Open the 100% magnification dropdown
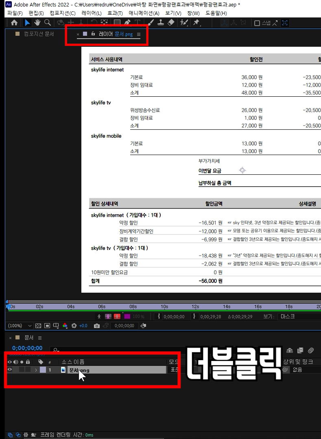This screenshot has width=321, height=439. (x=20, y=326)
